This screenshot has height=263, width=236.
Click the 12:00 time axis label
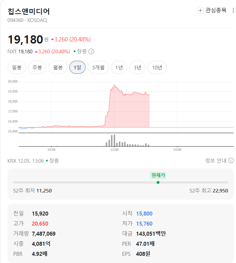[114, 150]
